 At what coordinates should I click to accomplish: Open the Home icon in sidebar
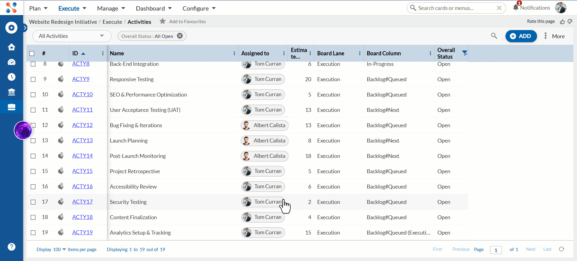[x=11, y=47]
